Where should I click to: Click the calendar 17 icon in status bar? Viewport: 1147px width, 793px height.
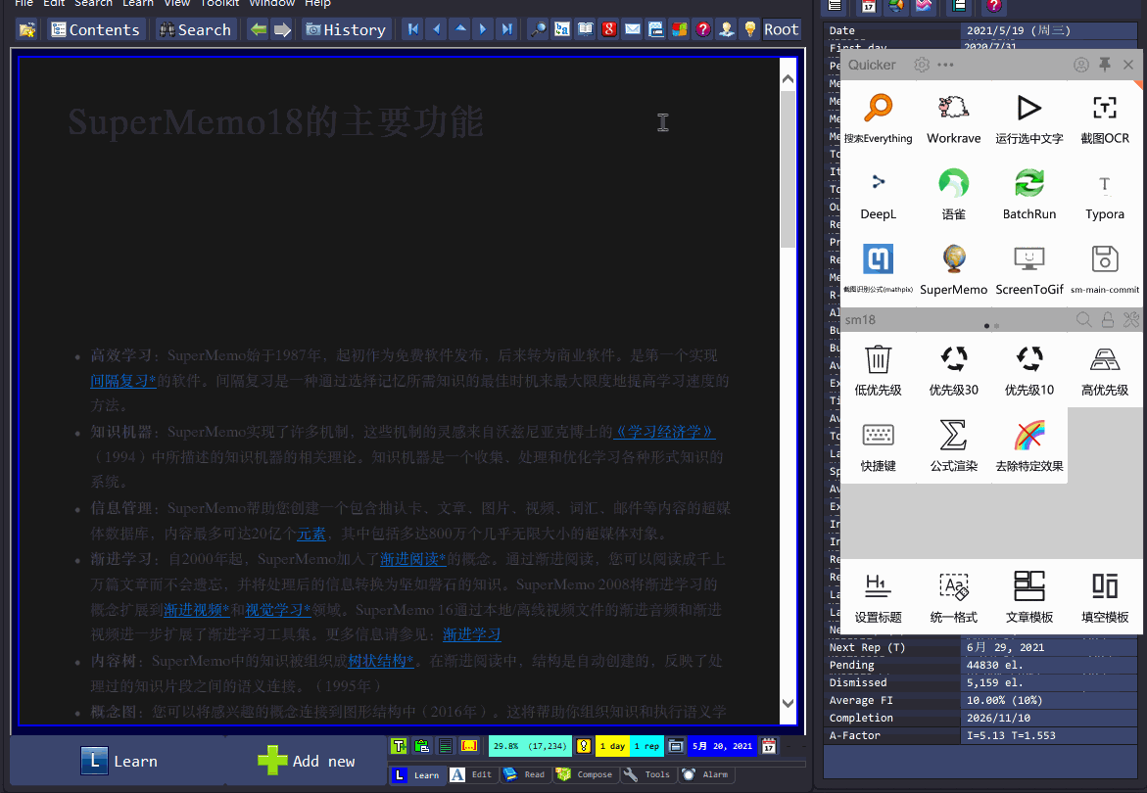click(x=769, y=746)
